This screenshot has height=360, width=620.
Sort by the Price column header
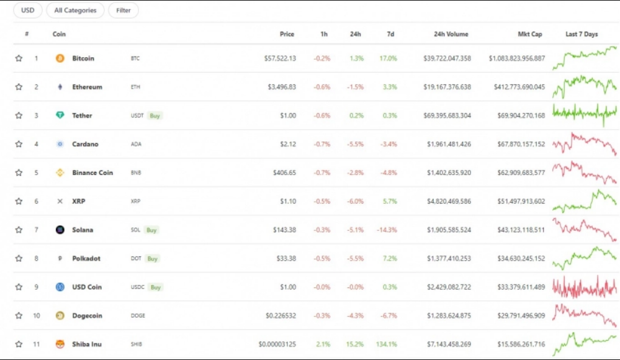[287, 34]
